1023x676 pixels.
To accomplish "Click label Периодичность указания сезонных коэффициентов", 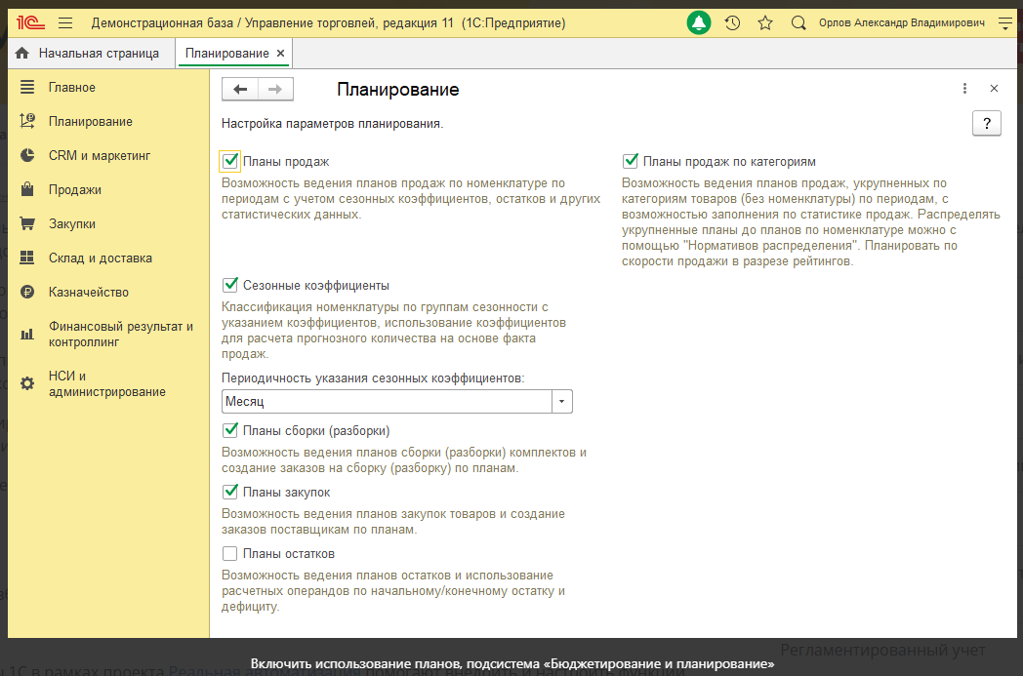I will coord(373,378).
